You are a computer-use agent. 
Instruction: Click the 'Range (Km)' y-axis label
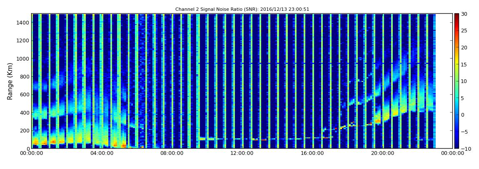10,81
